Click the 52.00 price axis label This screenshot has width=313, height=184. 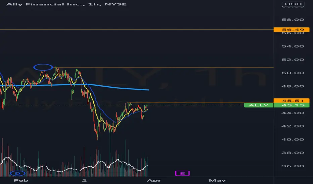[293, 60]
